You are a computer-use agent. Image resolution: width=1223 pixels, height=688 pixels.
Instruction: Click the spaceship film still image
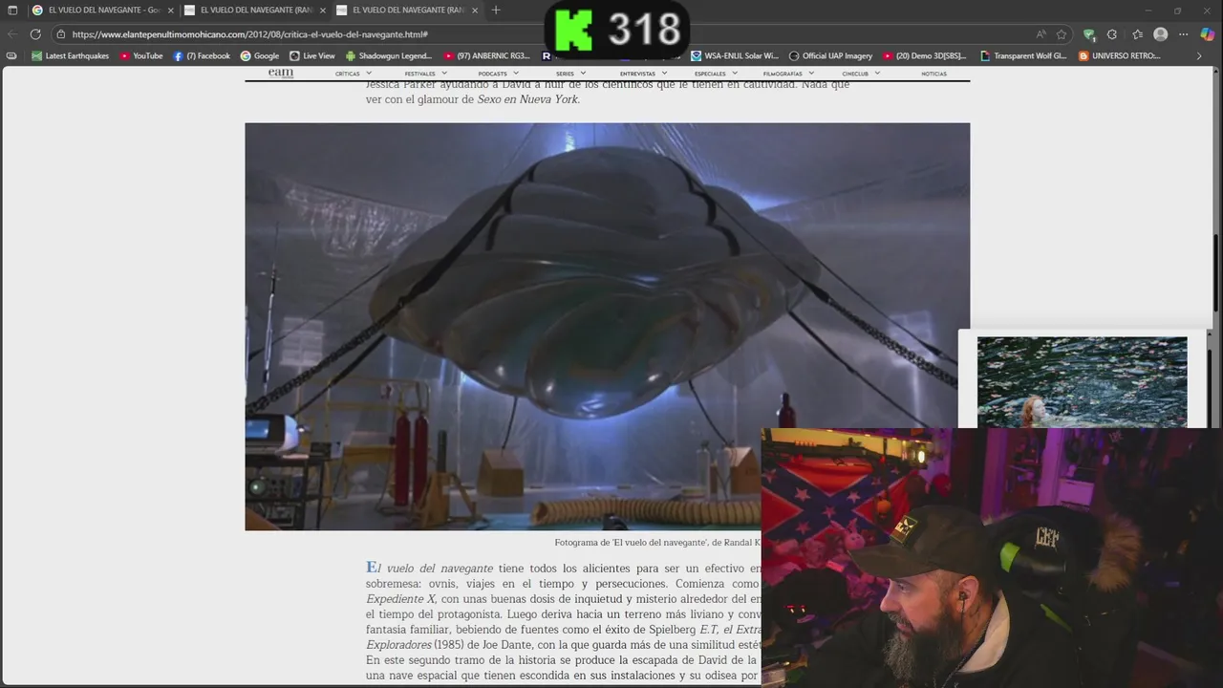(x=607, y=326)
